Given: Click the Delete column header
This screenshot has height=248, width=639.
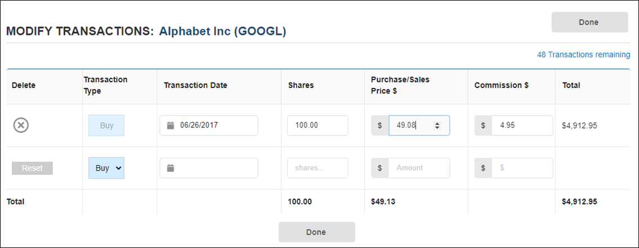Looking at the screenshot, I should (x=24, y=85).
